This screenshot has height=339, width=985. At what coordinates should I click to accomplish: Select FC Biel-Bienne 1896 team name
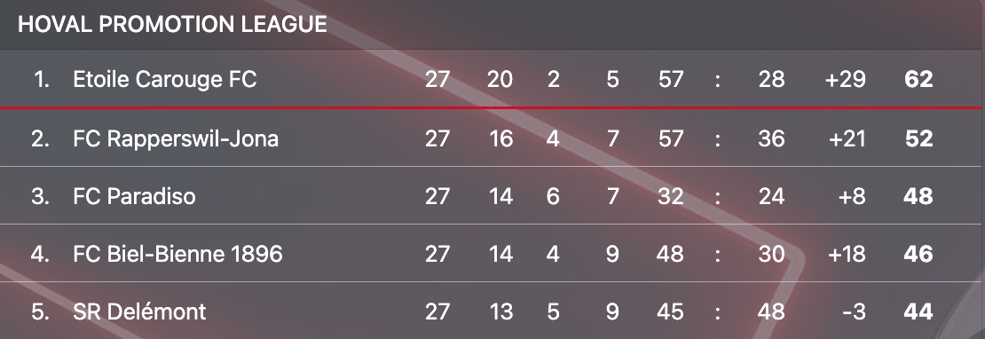[177, 254]
